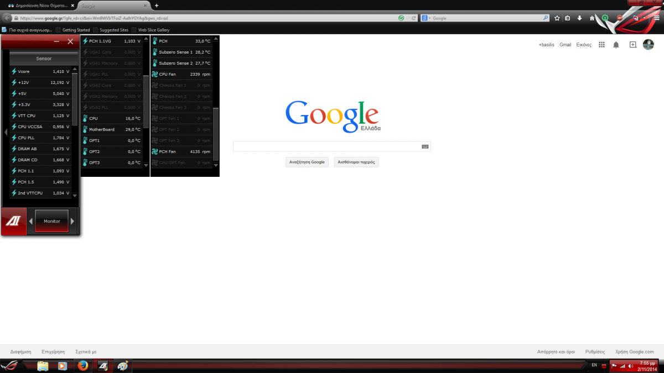Viewport: 664px width, 373px height.
Task: Open the +basilis link
Action: point(546,45)
